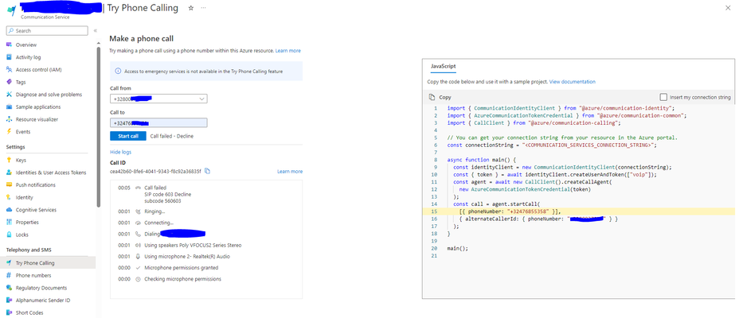
Task: Click the sidebar vertical scrollbar
Action: pos(99,127)
